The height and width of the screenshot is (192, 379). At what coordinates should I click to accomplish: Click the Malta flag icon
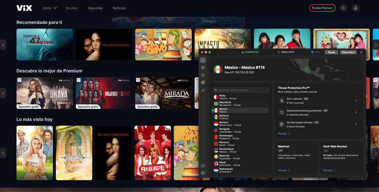tap(216, 97)
